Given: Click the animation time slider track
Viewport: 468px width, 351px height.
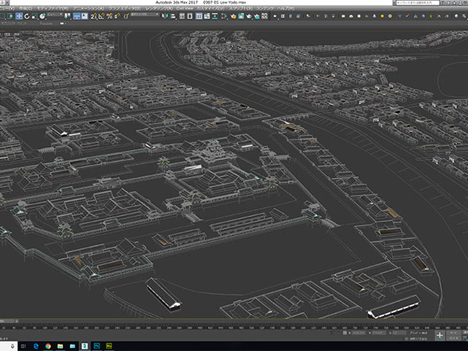Looking at the screenshot, I should (234, 321).
